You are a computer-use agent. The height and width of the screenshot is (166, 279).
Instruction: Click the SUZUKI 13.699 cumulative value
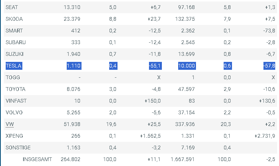187,54
